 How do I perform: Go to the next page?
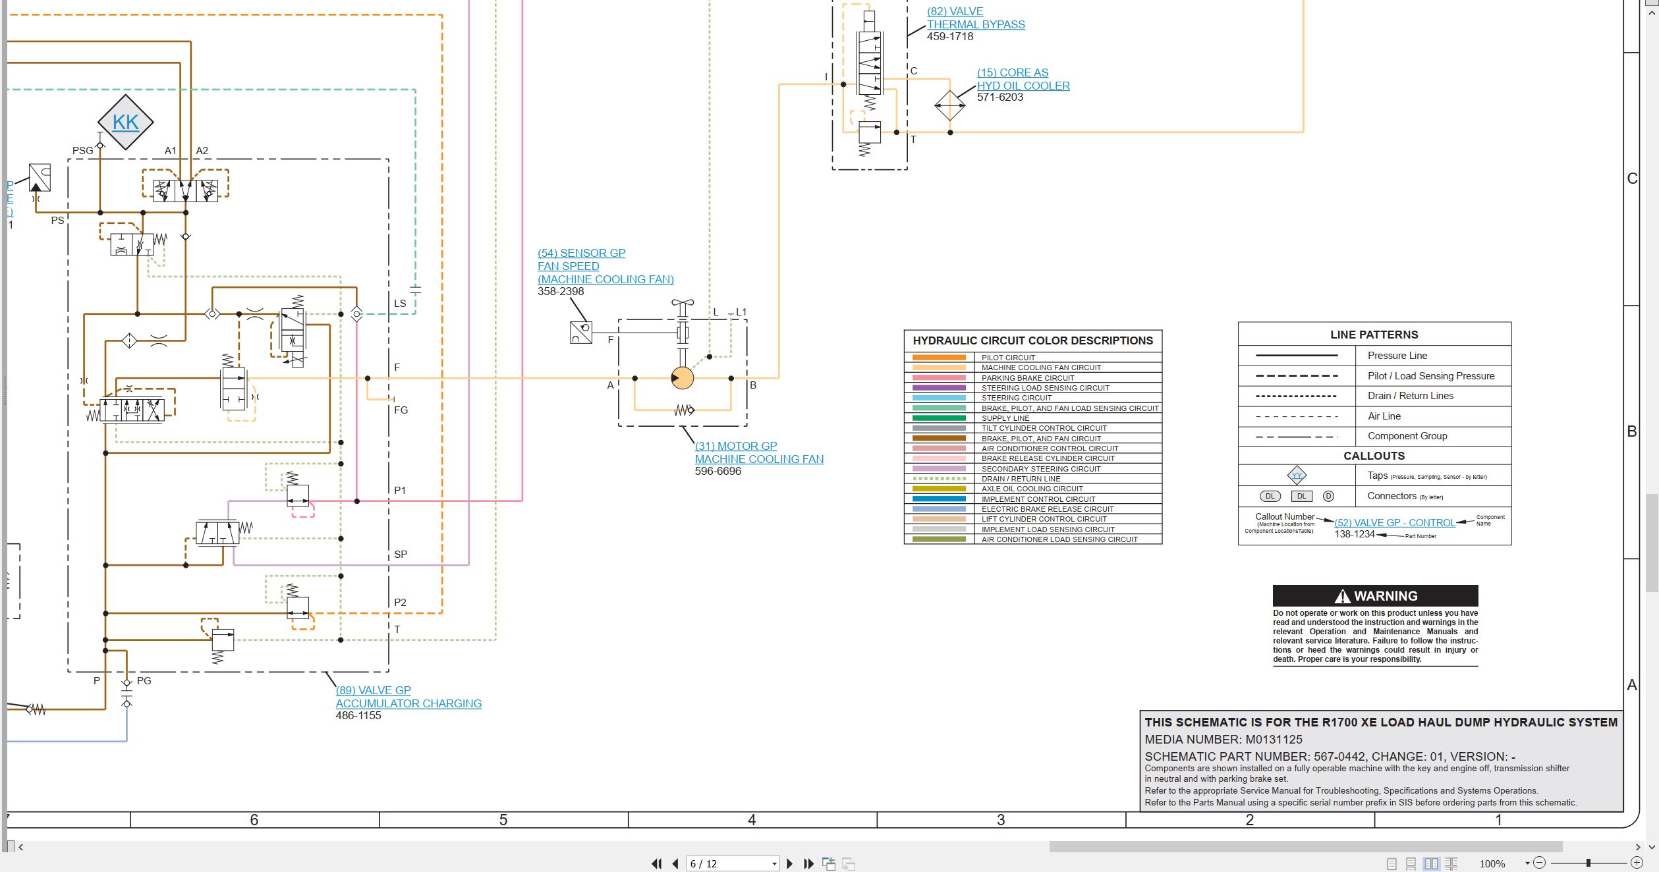pyautogui.click(x=789, y=863)
